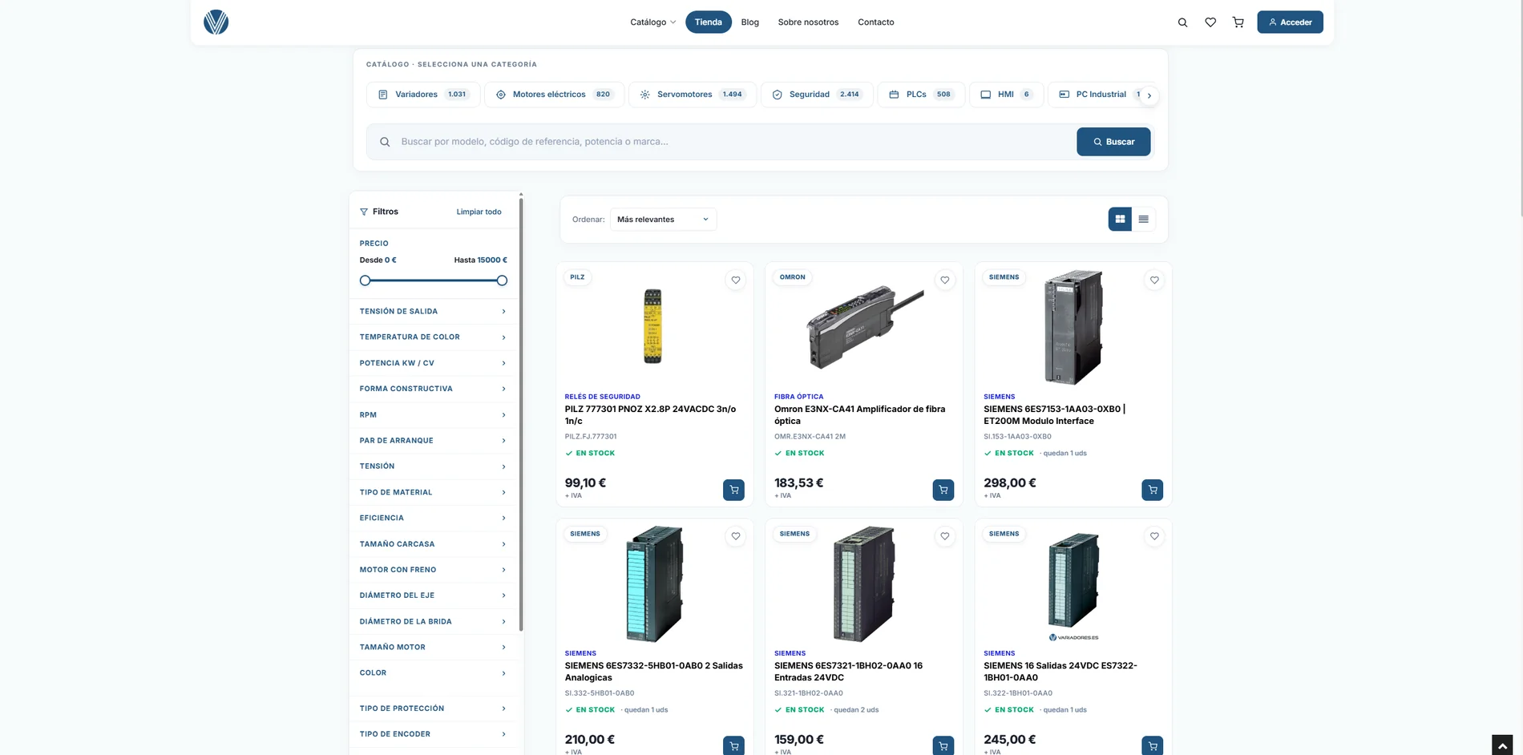This screenshot has height=755, width=1523.
Task: Expand Diámetro de la brida filter
Action: pos(433,622)
